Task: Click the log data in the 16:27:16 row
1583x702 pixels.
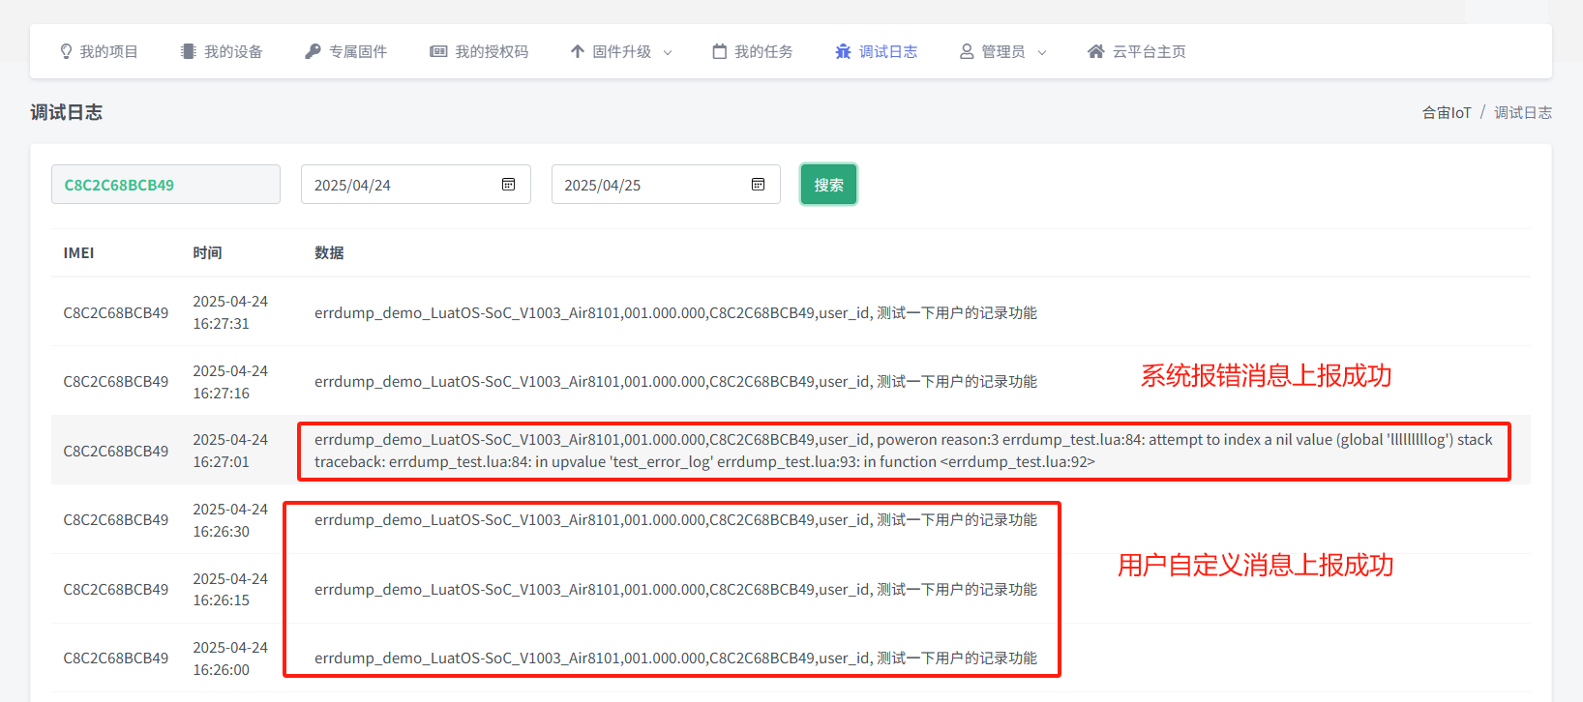Action: (675, 382)
